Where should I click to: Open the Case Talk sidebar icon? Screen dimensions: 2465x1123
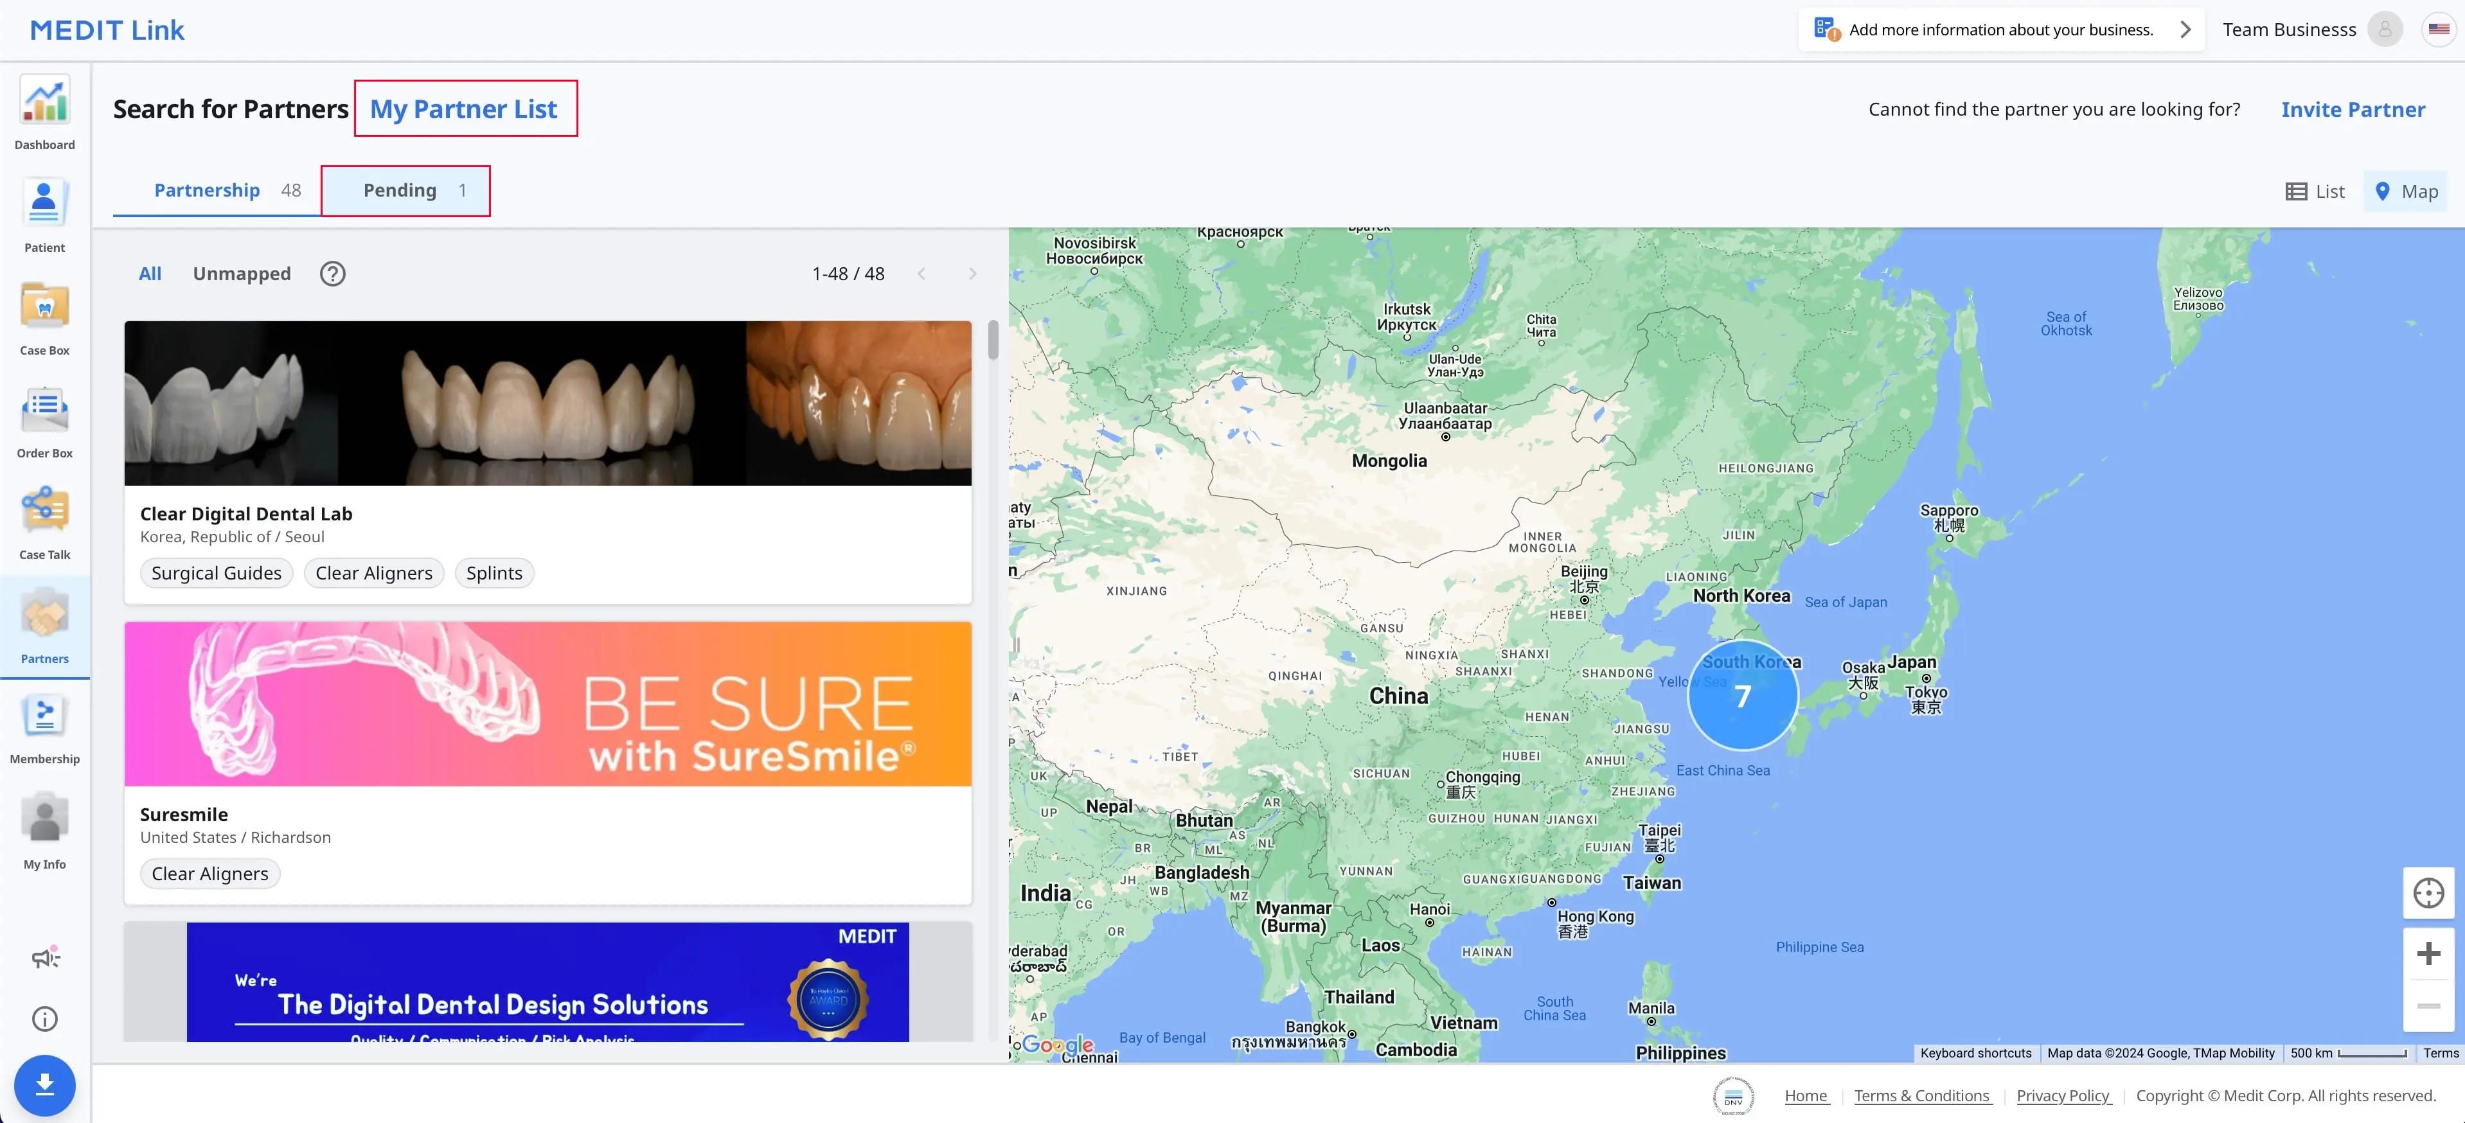coord(45,523)
